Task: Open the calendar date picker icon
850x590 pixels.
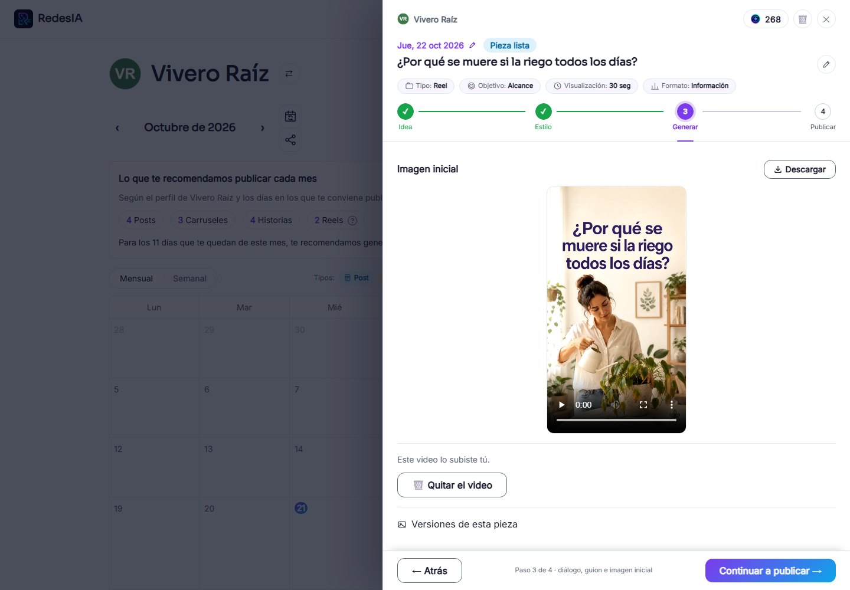Action: click(290, 116)
